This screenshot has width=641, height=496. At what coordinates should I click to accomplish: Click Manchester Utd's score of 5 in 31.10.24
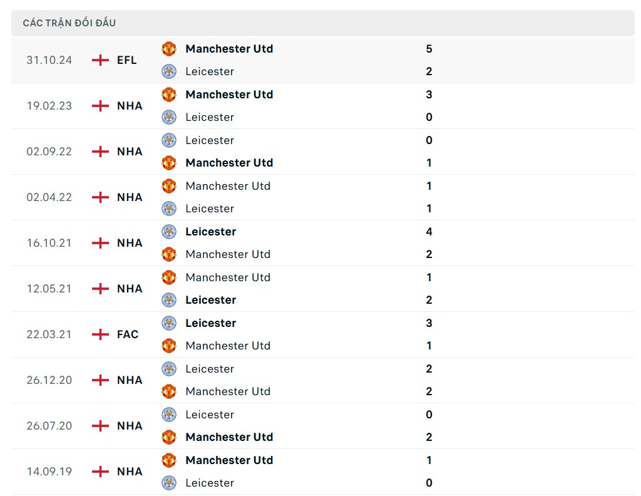point(429,49)
